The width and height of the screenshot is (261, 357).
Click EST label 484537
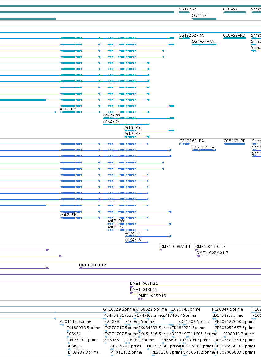coord(75,346)
